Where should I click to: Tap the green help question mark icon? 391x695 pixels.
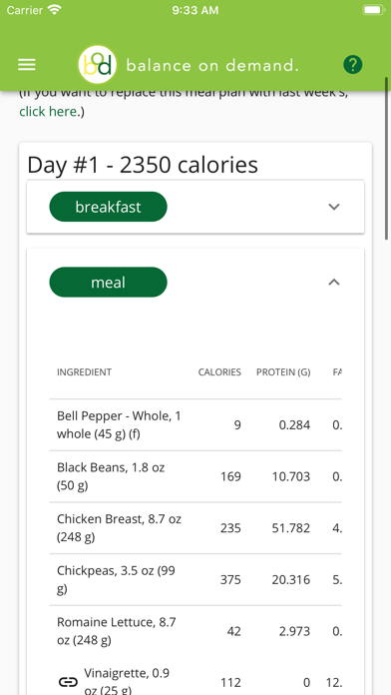click(353, 65)
